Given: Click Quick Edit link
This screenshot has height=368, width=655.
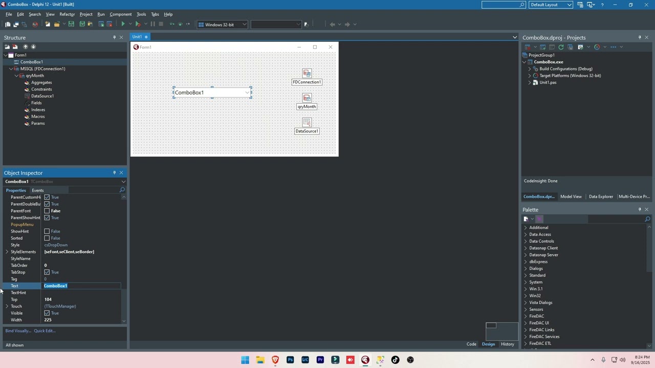Looking at the screenshot, I should 45,331.
